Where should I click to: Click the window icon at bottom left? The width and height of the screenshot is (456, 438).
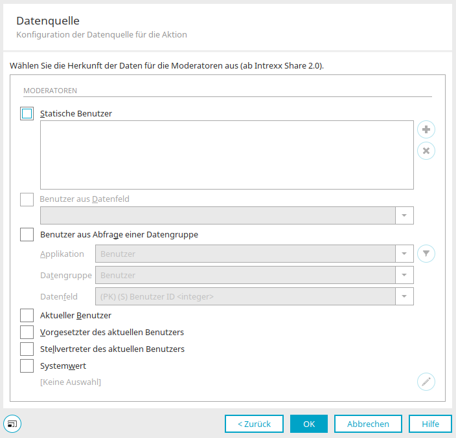12,424
